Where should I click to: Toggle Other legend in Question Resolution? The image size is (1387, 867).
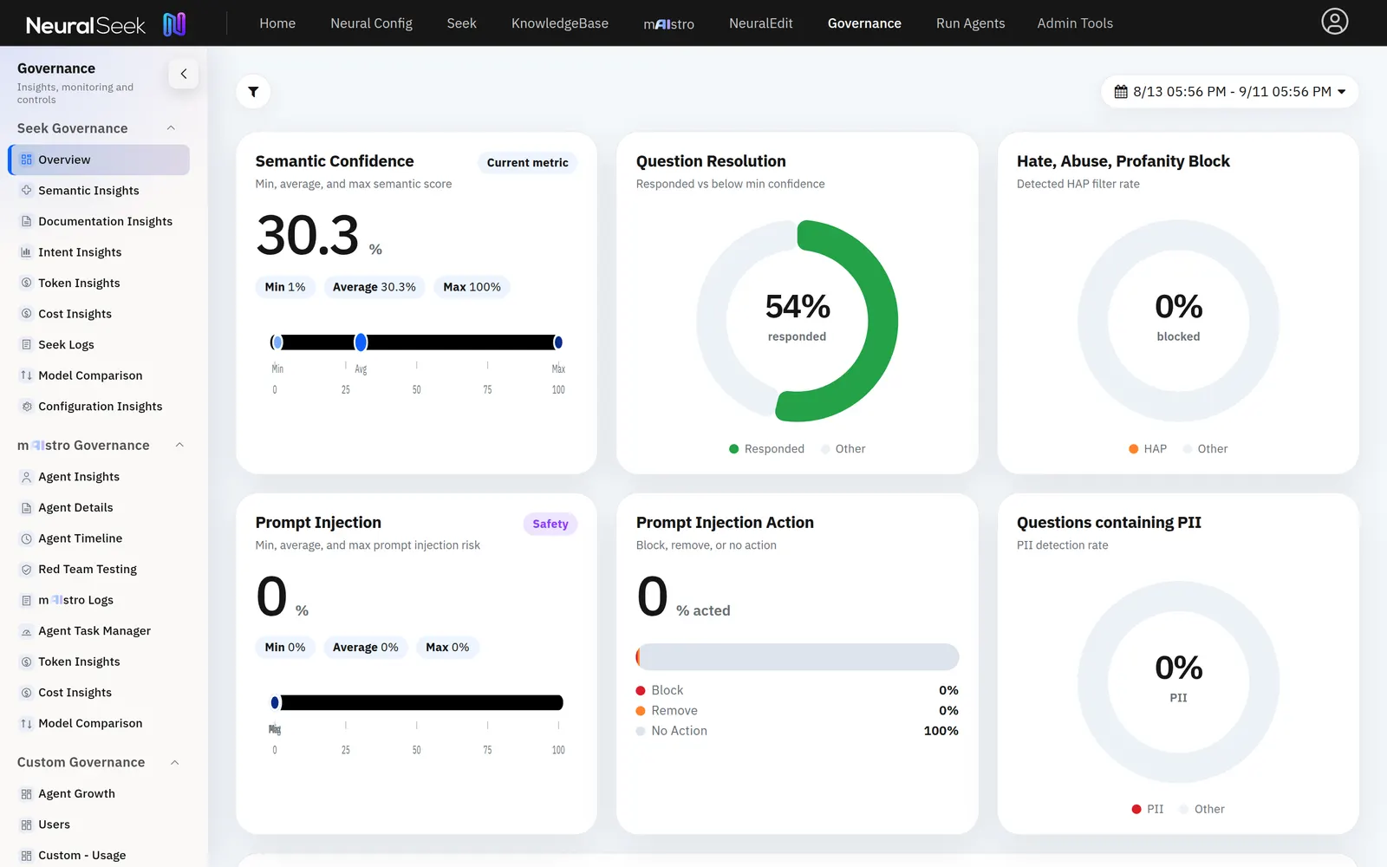coord(843,449)
